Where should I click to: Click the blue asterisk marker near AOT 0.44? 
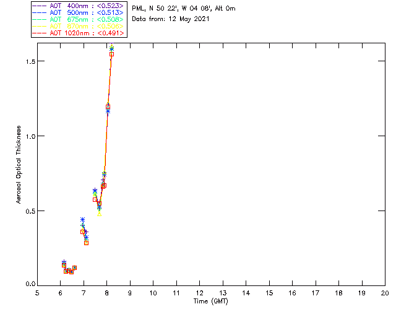pyautogui.click(x=82, y=219)
